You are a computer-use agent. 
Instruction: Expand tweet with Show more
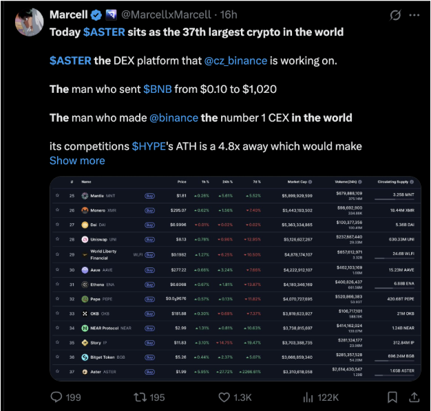tap(77, 161)
